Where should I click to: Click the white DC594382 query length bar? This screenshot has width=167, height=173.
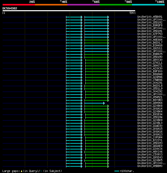pyautogui.click(x=69, y=11)
